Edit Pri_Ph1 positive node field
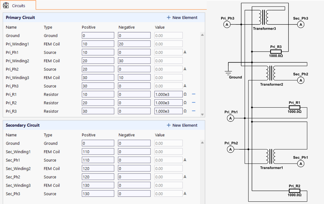The height and width of the screenshot is (204, 324). 98,52
